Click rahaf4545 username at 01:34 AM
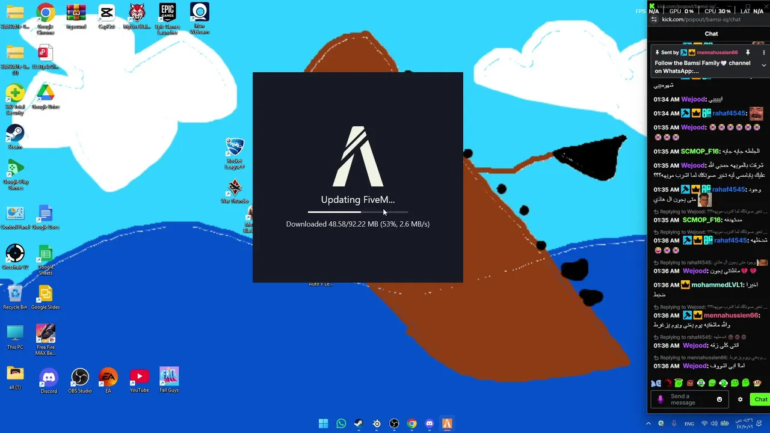Screen dimensions: 770x433 point(729,113)
